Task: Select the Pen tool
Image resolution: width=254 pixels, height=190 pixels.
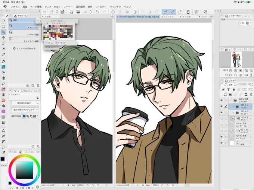Action: coord(3,61)
